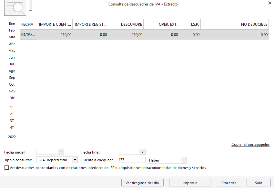
Task: Click the 210,00 descuadre cell
Action: (x=126, y=35)
